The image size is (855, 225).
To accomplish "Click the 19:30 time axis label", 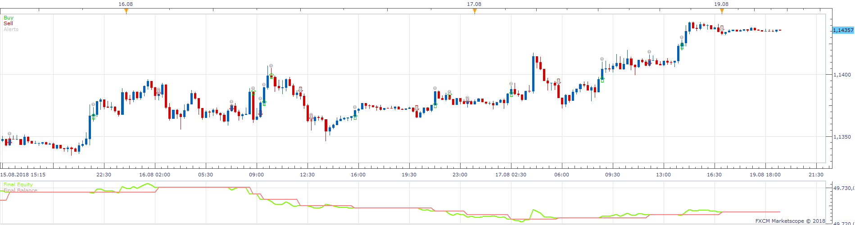I will coord(409,175).
